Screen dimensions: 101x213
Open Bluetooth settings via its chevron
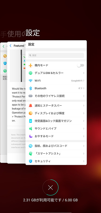tap(84, 88)
